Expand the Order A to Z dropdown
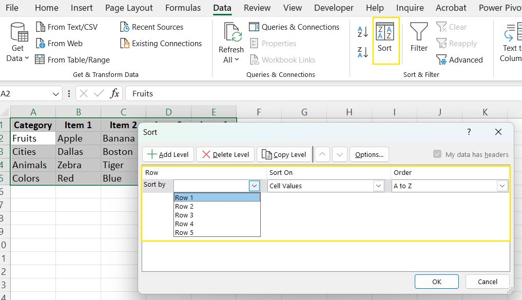Screen dimensions: 522x300 pos(502,186)
